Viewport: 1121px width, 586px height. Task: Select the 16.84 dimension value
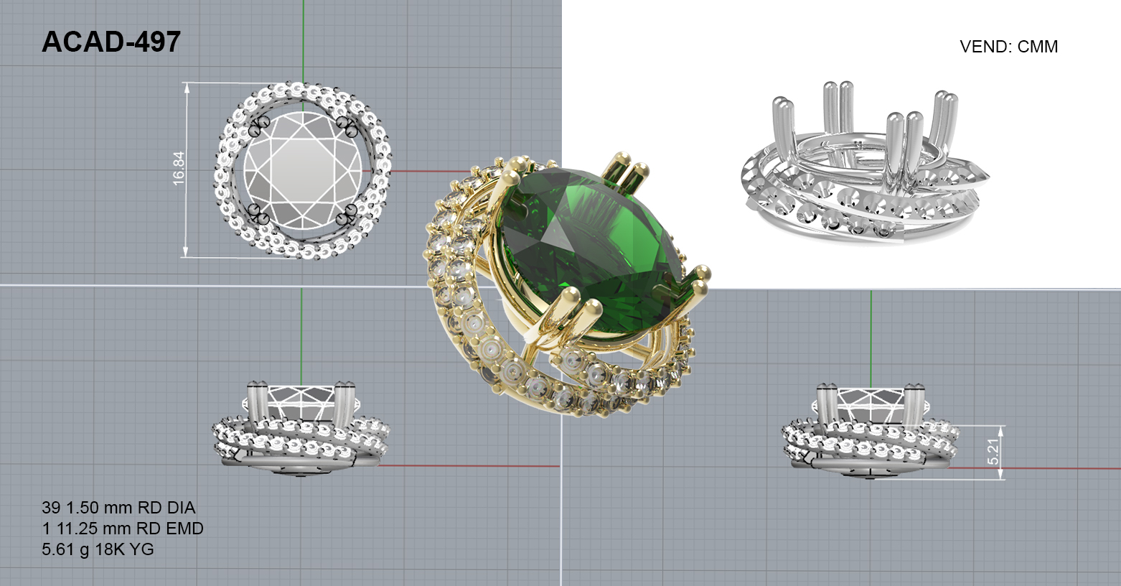(x=179, y=169)
